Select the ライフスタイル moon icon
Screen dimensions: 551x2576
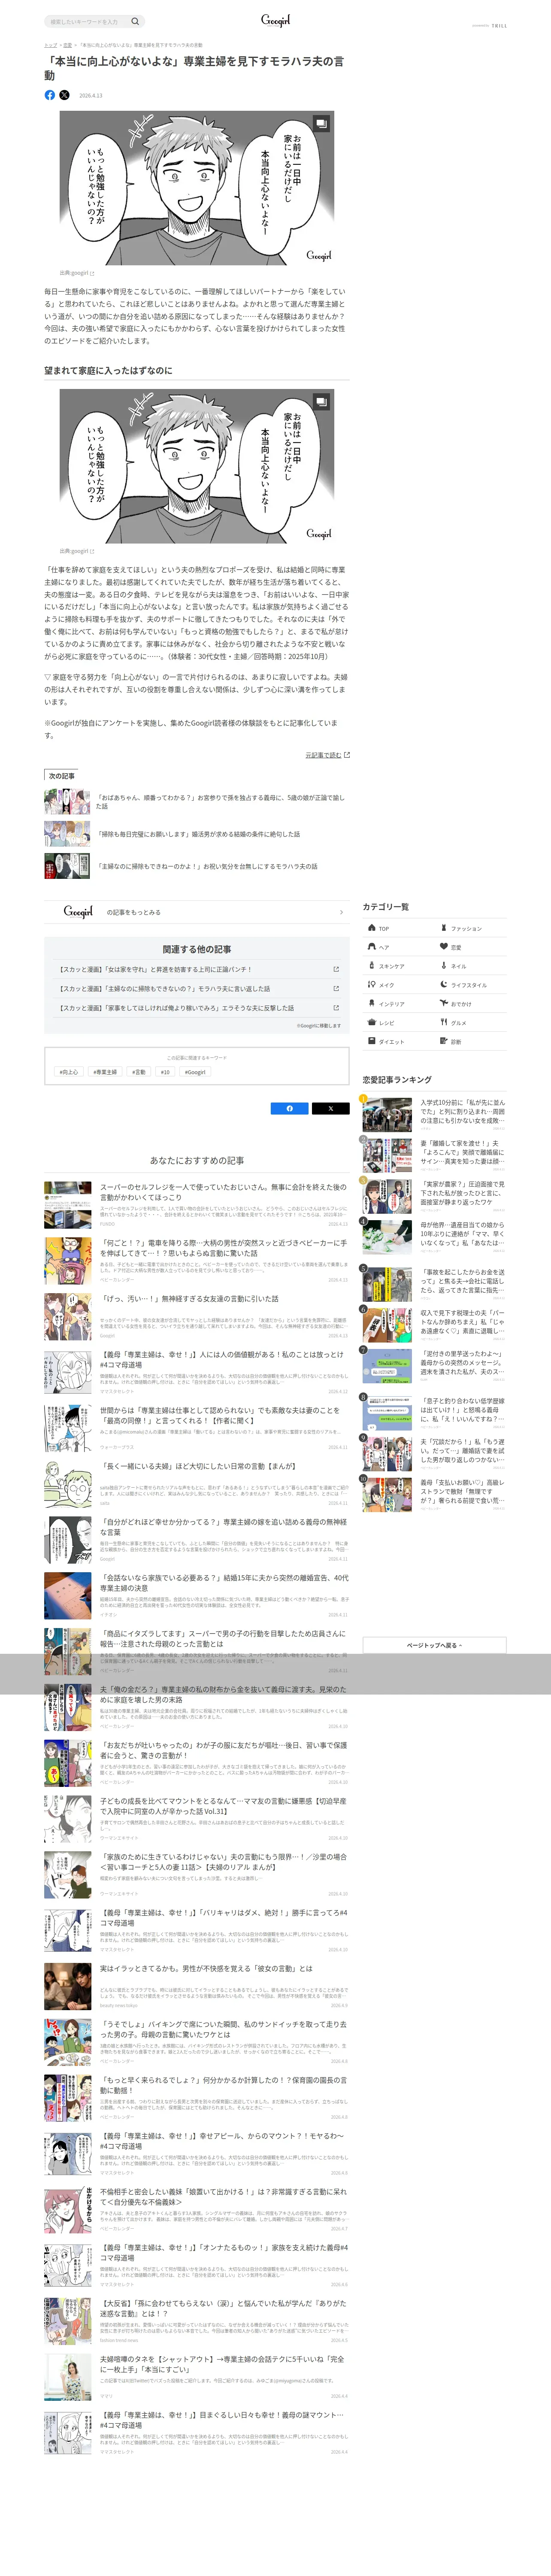[x=444, y=985]
